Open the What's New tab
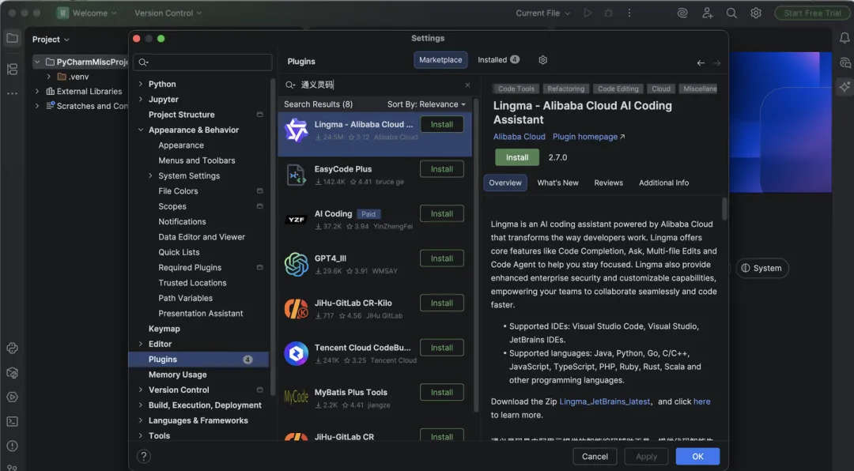Screen dimensions: 854x471 [x=557, y=183]
